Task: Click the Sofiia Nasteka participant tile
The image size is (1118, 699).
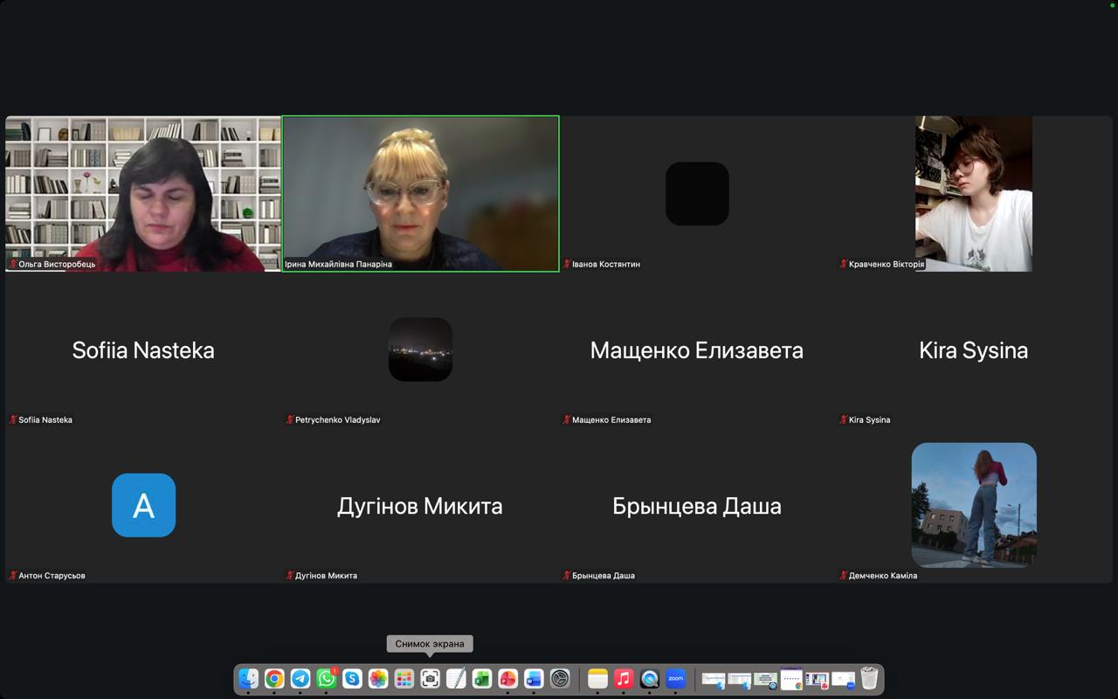Action: (143, 349)
